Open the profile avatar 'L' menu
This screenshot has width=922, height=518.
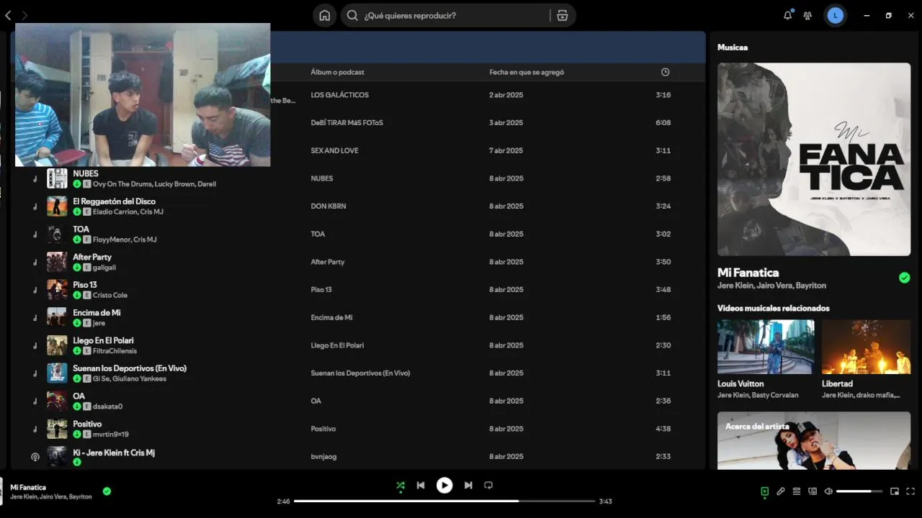point(836,15)
